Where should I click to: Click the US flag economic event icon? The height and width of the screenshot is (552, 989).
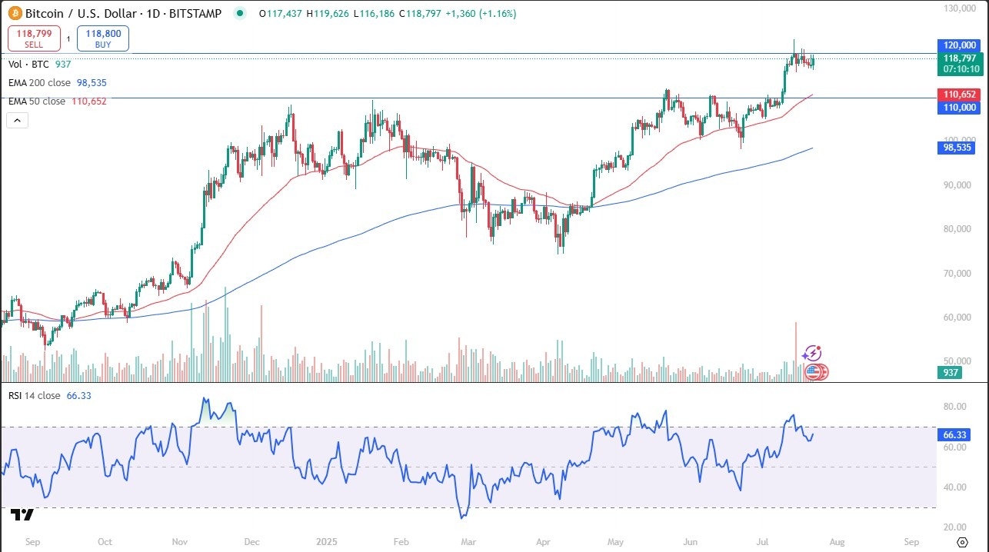813,372
